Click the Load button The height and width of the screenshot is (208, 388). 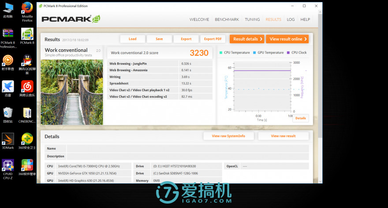tap(133, 39)
